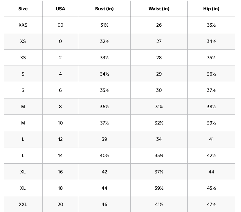Select the XXS size cell
Viewport: 241px width, 212px height.
[23, 25]
